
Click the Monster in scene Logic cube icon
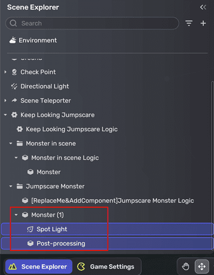(x=25, y=158)
